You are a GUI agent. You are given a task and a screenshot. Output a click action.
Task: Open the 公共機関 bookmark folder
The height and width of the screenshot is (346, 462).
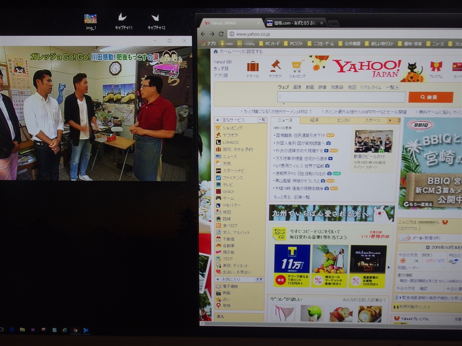click(350, 44)
